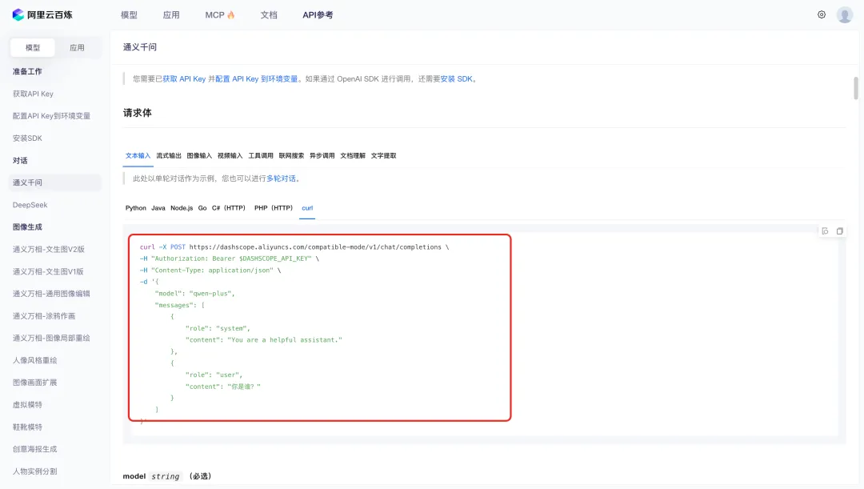Open 人像风格重绘 in sidebar
Image resolution: width=864 pixels, height=489 pixels.
tap(34, 360)
